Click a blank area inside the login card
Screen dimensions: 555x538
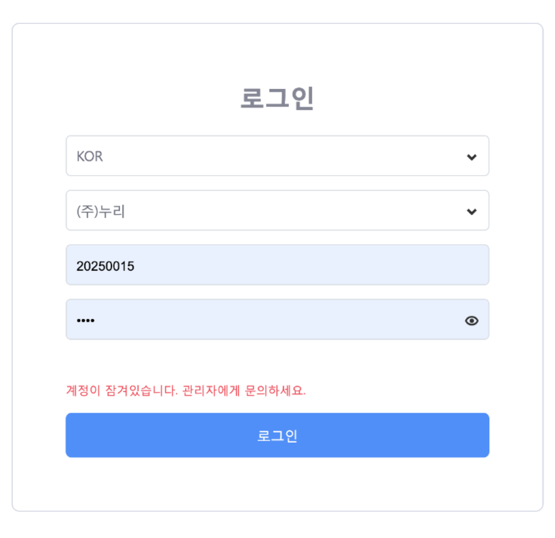[x=277, y=484]
